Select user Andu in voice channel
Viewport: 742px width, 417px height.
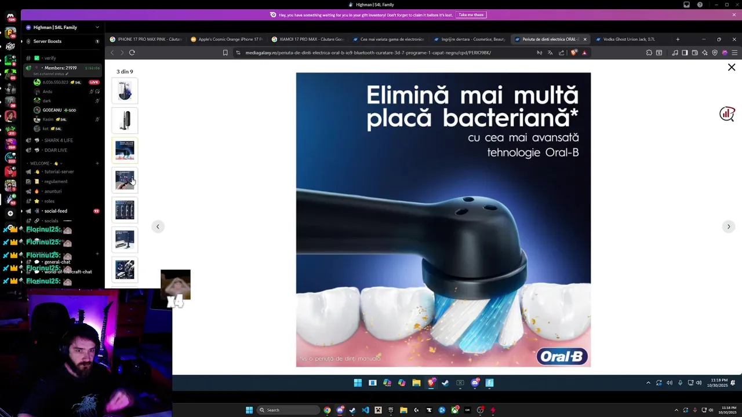[x=67, y=92]
